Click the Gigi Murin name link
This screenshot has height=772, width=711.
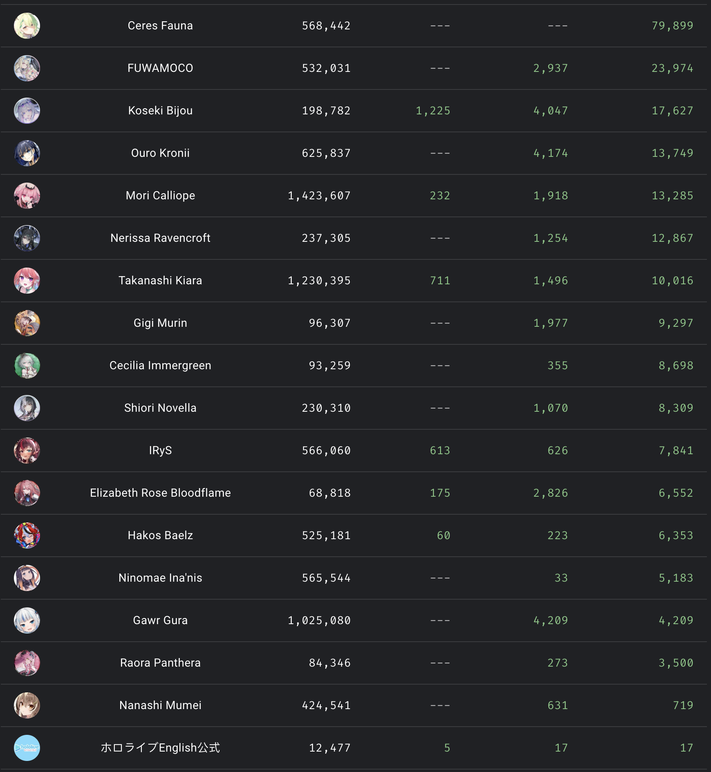pos(160,323)
